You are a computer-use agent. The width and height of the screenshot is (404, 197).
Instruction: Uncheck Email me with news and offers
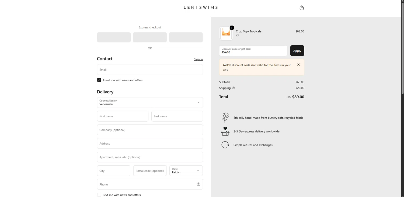(99, 80)
